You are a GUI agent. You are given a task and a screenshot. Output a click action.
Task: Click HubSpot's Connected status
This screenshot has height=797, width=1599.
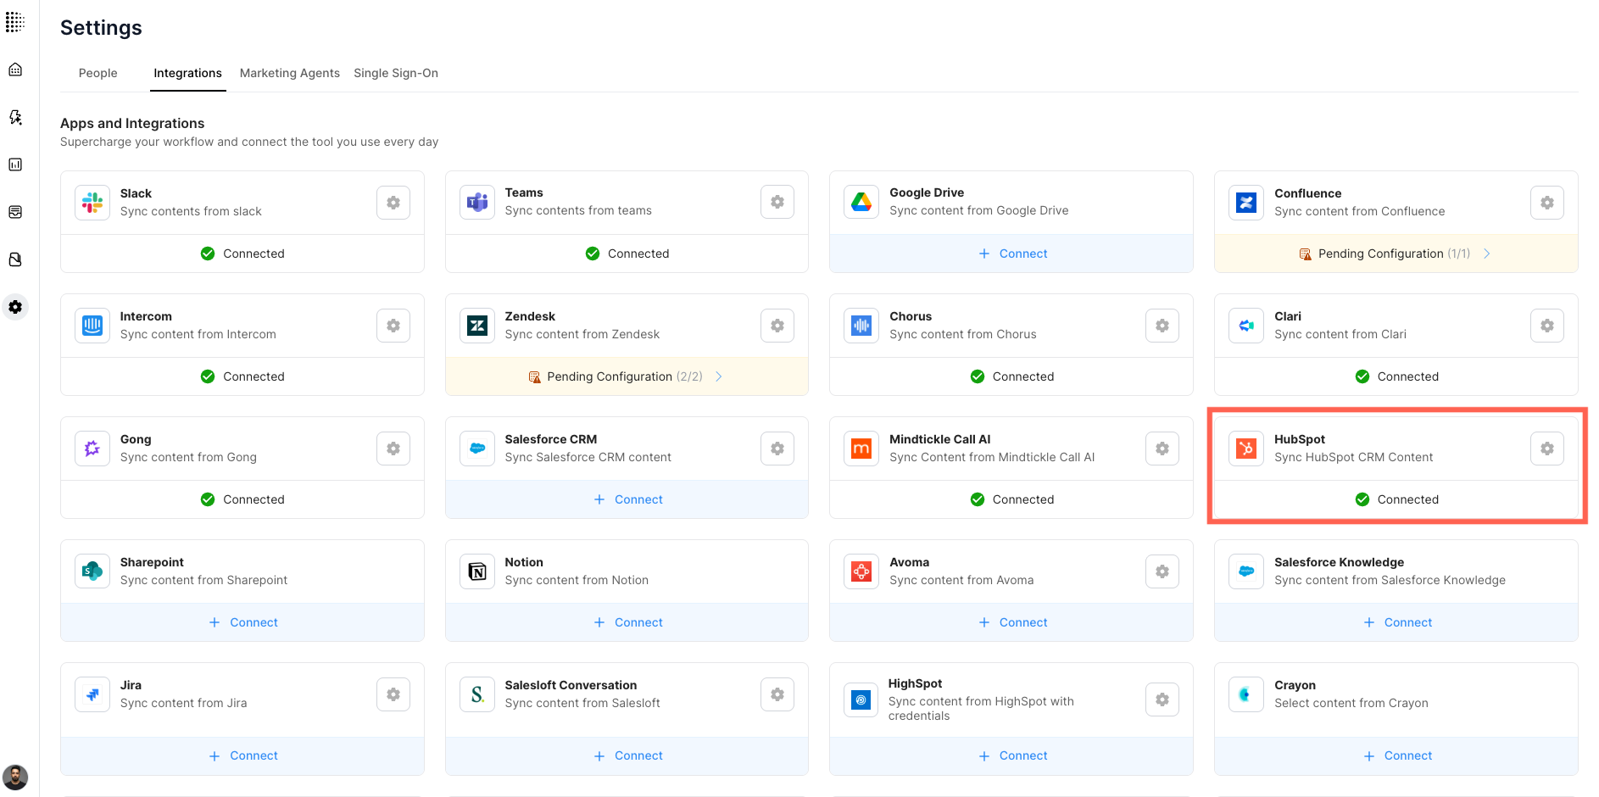1396,499
